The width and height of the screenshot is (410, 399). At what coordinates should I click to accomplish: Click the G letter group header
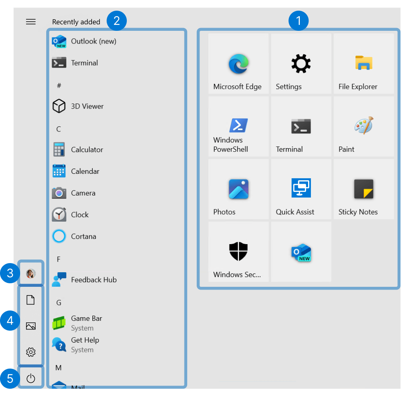tap(58, 303)
